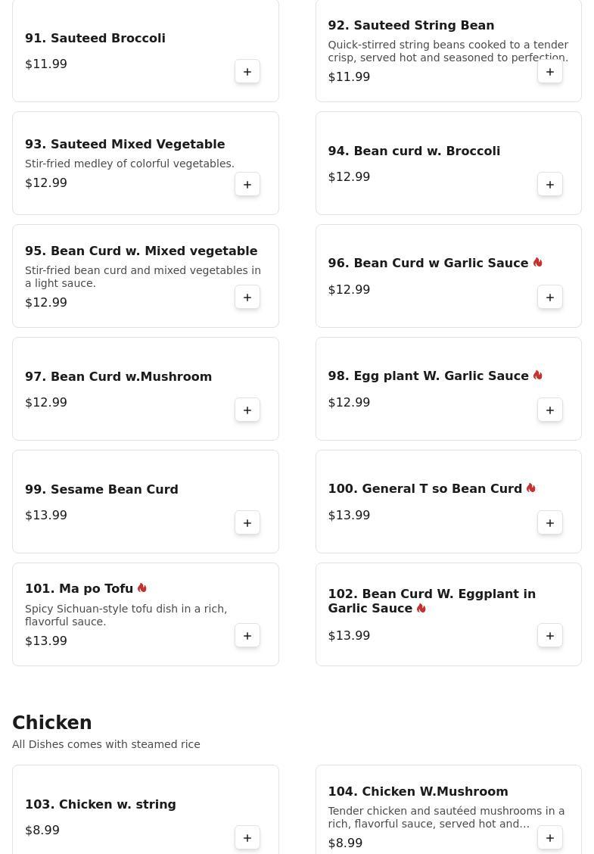Click plus for Sauteed Mixed Vegetable
The width and height of the screenshot is (594, 854).
247,185
